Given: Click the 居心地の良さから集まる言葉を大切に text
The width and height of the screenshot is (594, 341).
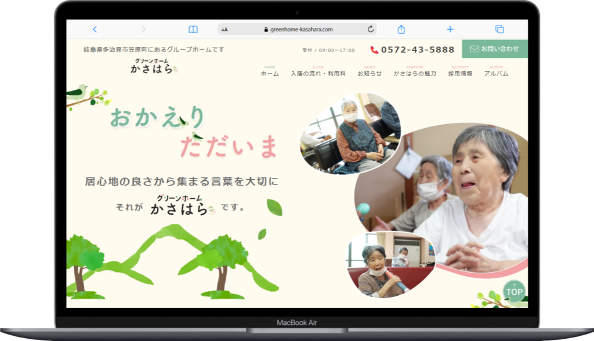Looking at the screenshot, I should point(182,182).
